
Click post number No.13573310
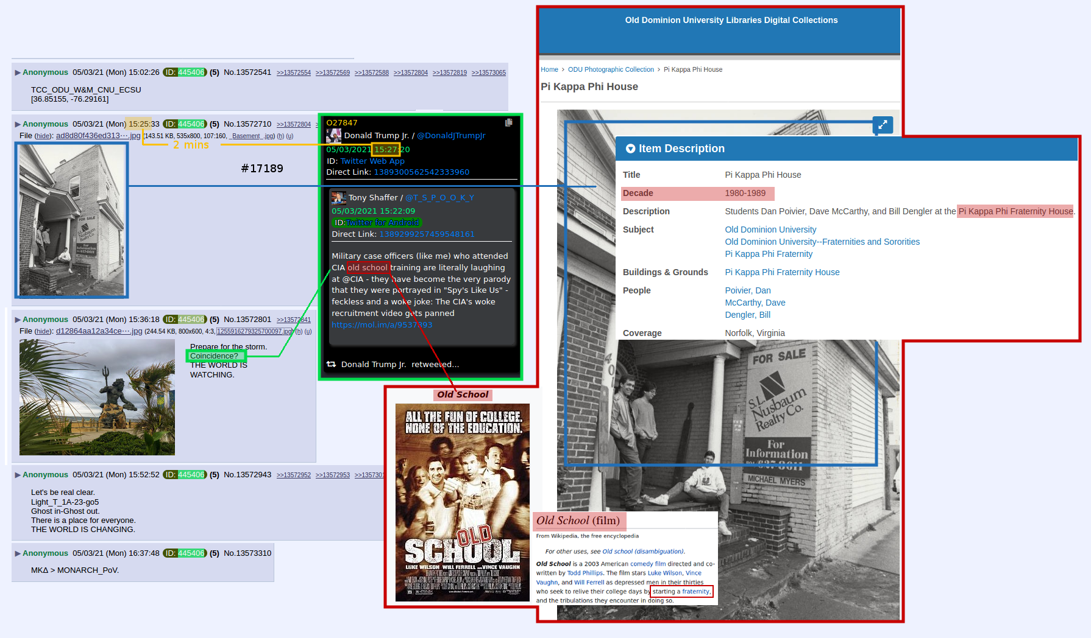[x=247, y=553]
